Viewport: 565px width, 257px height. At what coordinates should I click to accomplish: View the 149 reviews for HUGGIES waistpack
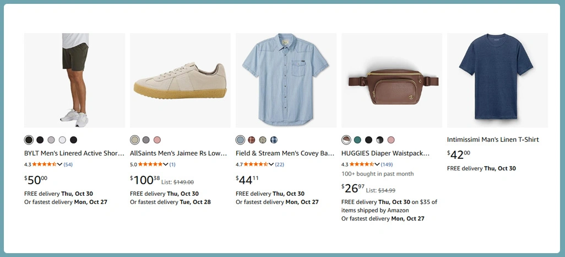(x=387, y=164)
